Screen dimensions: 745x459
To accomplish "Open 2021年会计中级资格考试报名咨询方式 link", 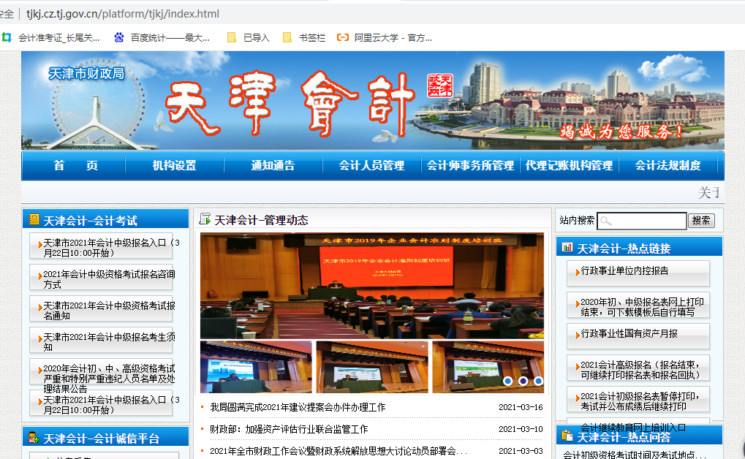I will point(108,279).
